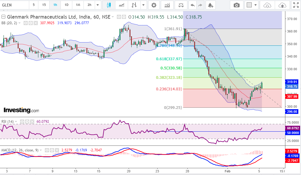Select candlestick chart style
Viewport: 301px width, 175px height.
(x=109, y=5)
